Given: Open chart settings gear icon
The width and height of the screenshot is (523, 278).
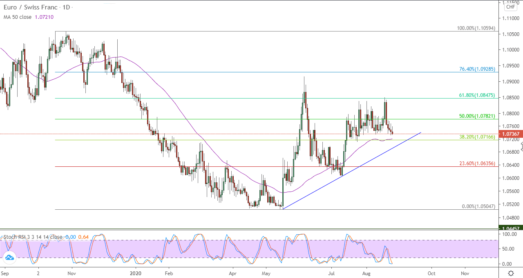Looking at the screenshot, I should pyautogui.click(x=511, y=273).
